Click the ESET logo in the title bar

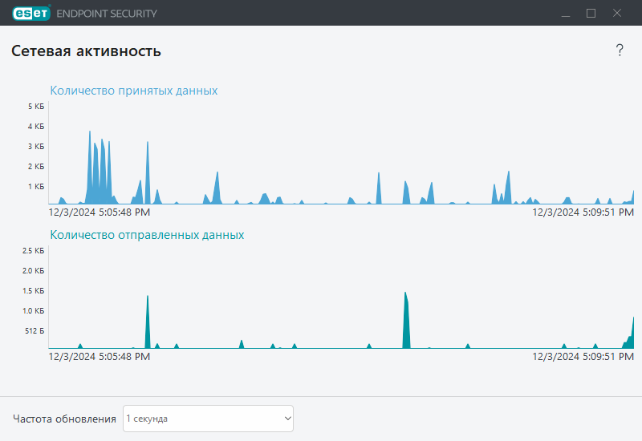pos(30,13)
